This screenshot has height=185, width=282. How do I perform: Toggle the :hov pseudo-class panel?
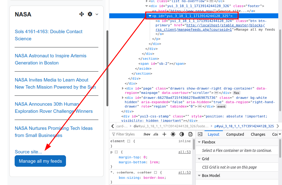147,134
